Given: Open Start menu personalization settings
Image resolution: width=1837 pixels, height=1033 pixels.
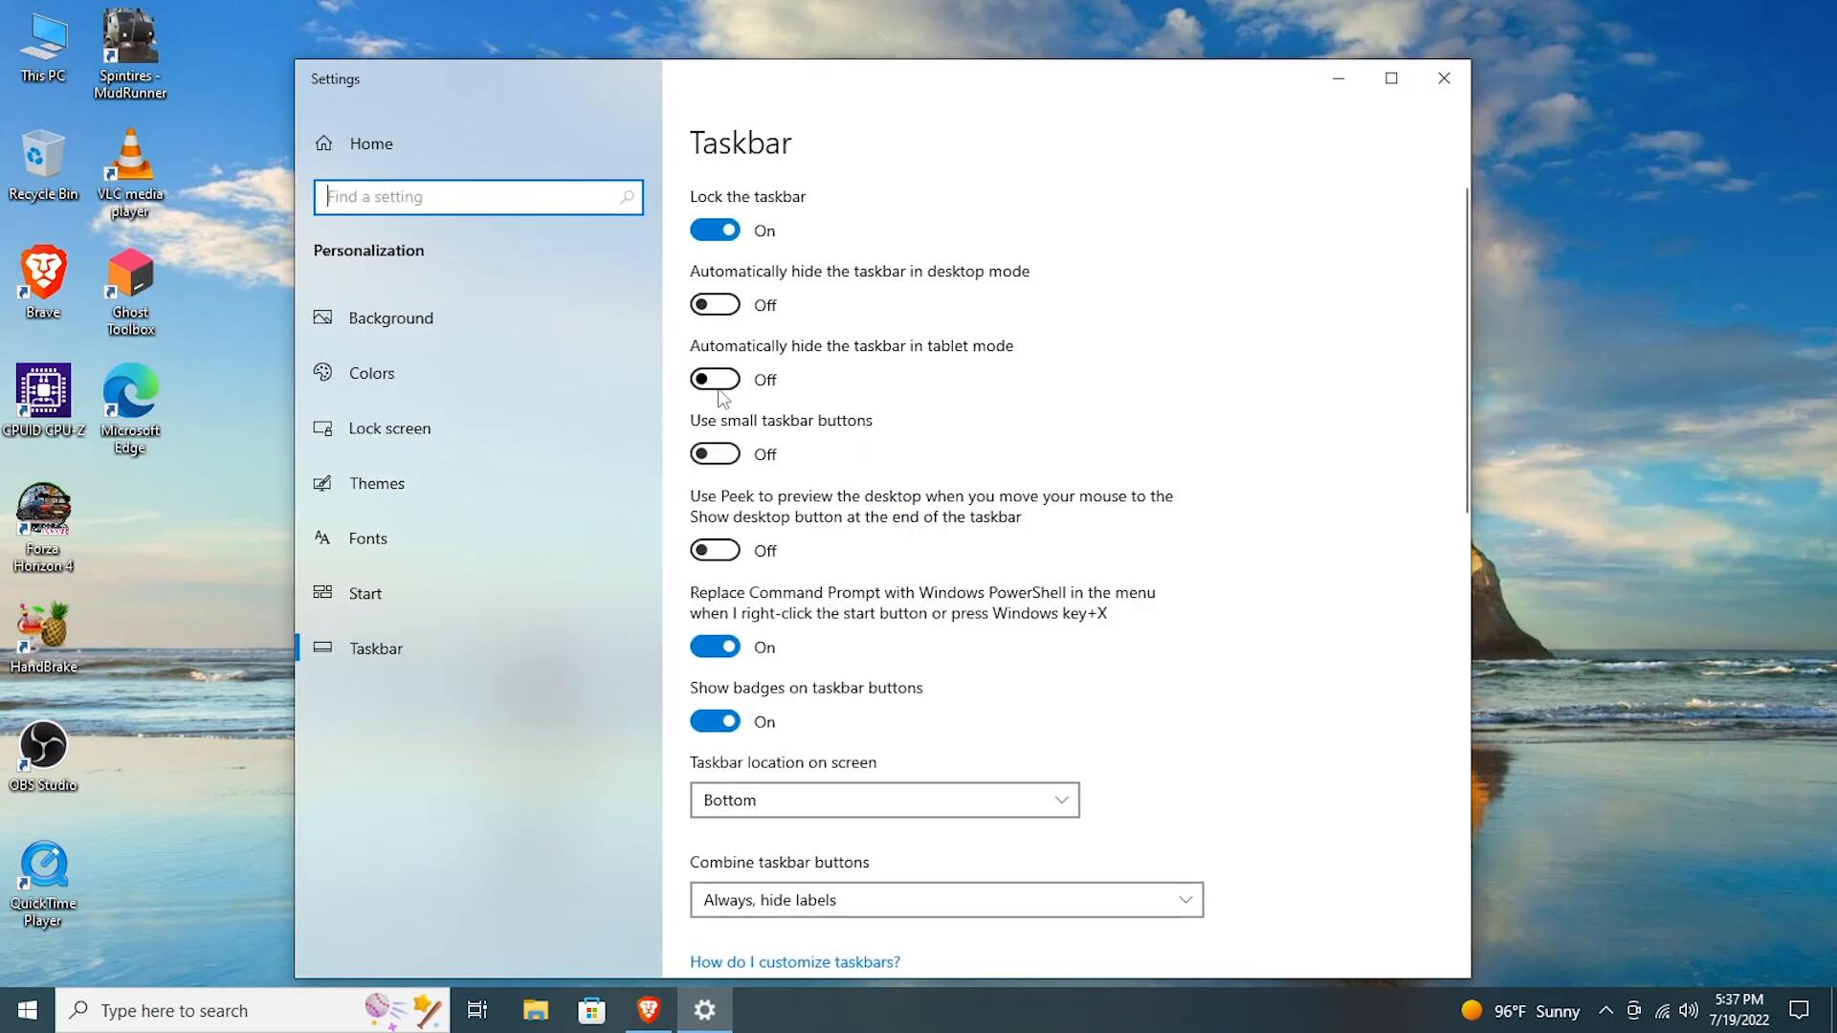Looking at the screenshot, I should click(365, 594).
